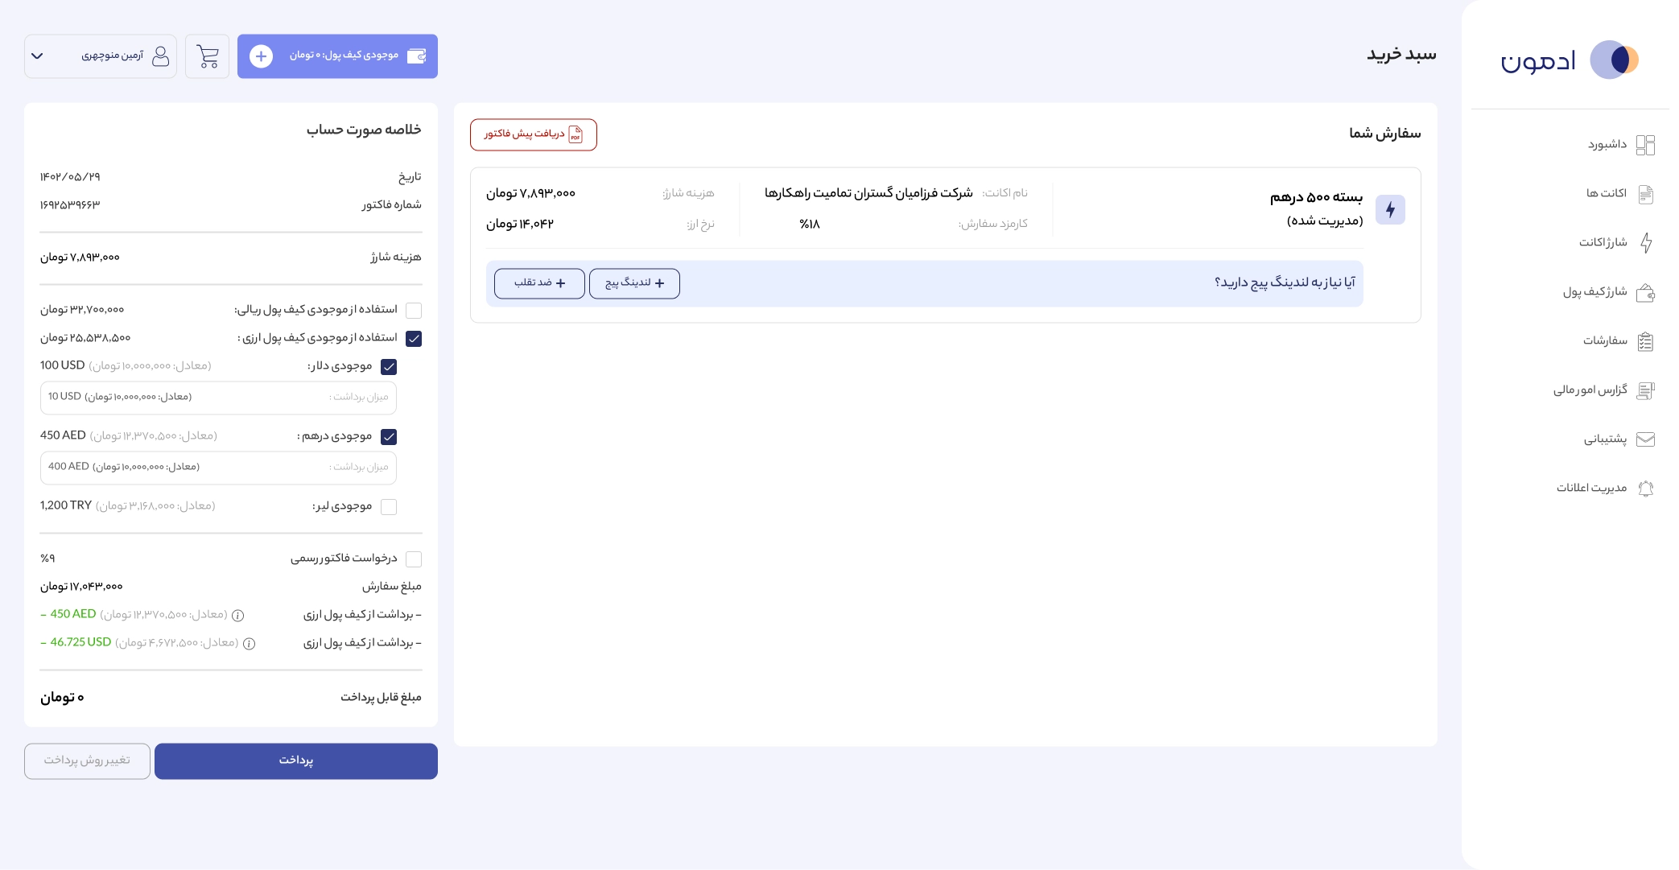Click the financial report (گزارش امور مالی) icon
Image resolution: width=1679 pixels, height=870 pixels.
1646,390
